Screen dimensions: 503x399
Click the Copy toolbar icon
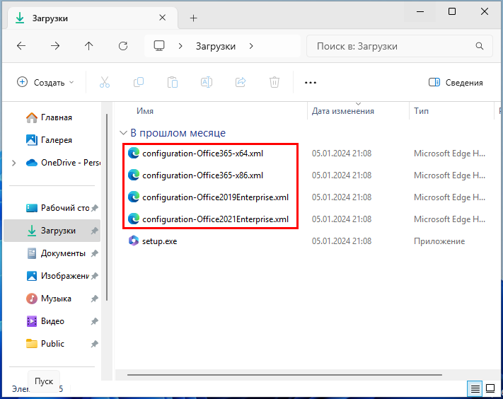pyautogui.click(x=139, y=83)
